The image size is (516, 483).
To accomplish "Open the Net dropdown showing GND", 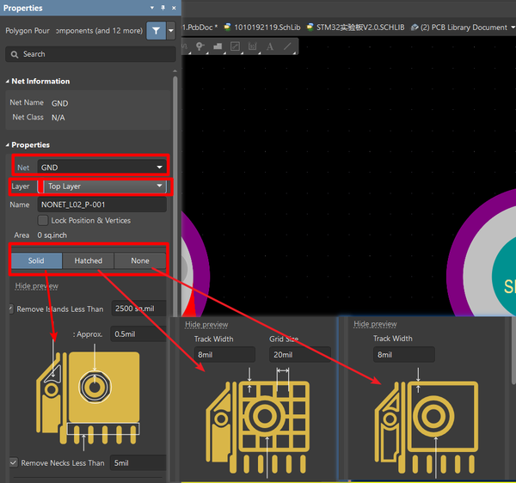I will click(102, 168).
